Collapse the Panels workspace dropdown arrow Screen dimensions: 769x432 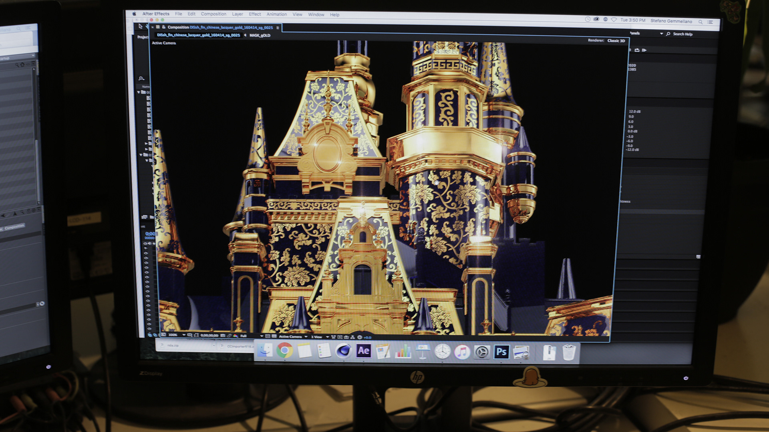[x=661, y=34]
